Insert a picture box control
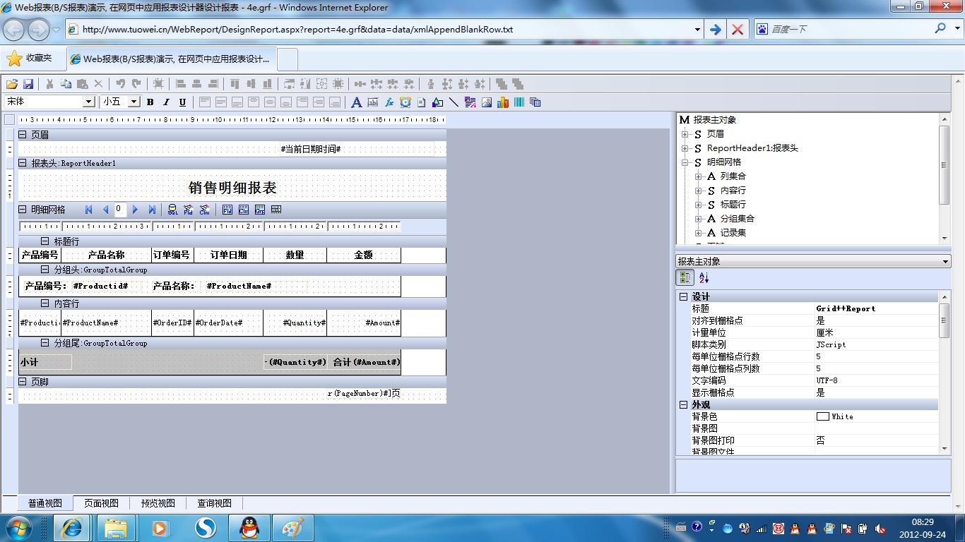 coord(487,102)
